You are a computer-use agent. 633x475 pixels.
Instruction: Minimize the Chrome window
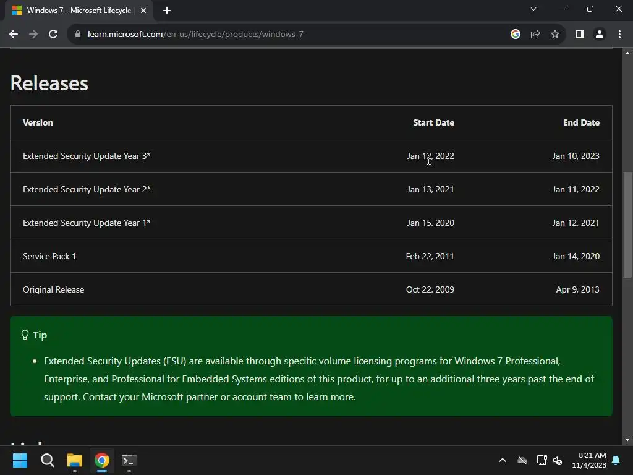point(561,9)
